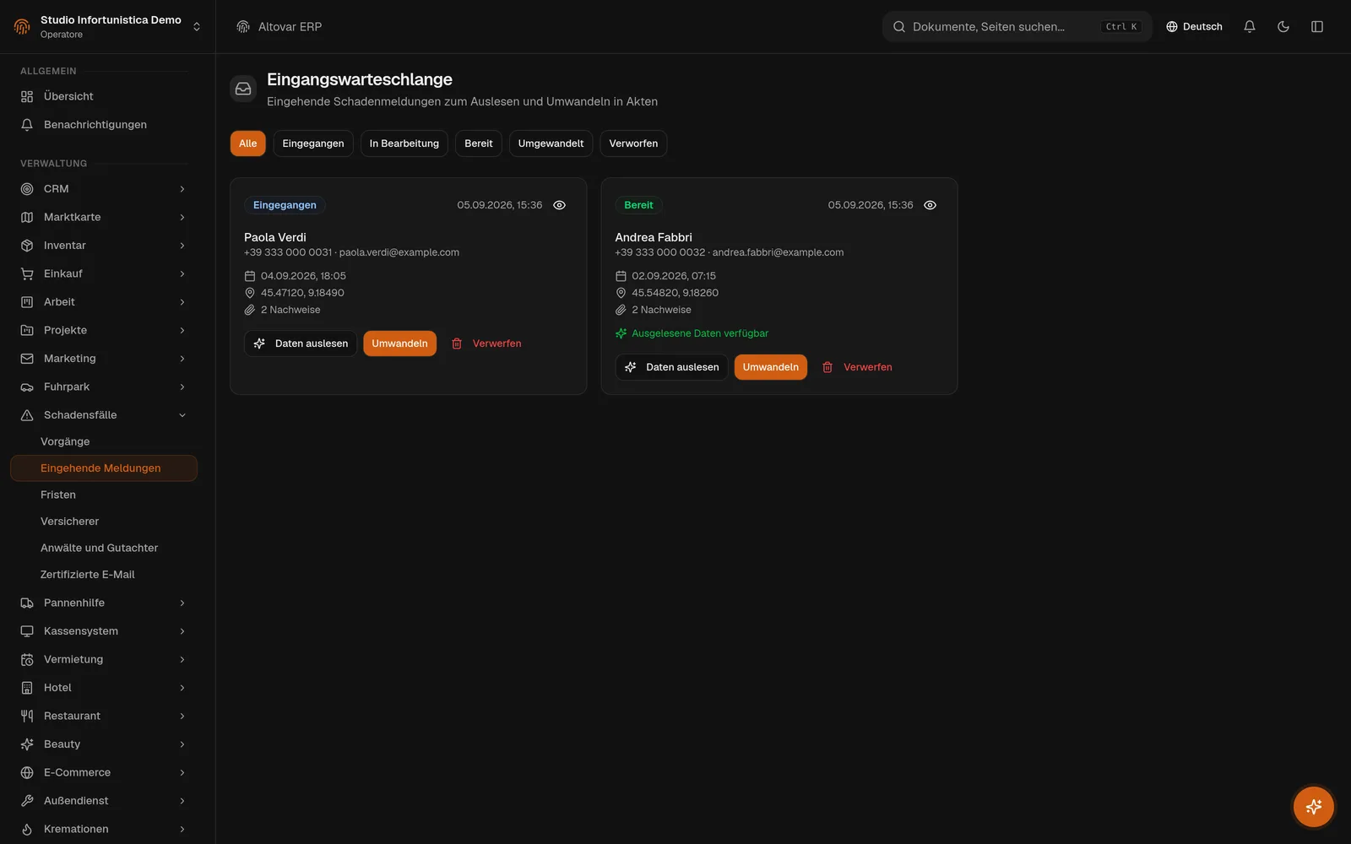Click Umwandeln on Andrea Fabbri card
This screenshot has height=844, width=1351.
tap(771, 367)
